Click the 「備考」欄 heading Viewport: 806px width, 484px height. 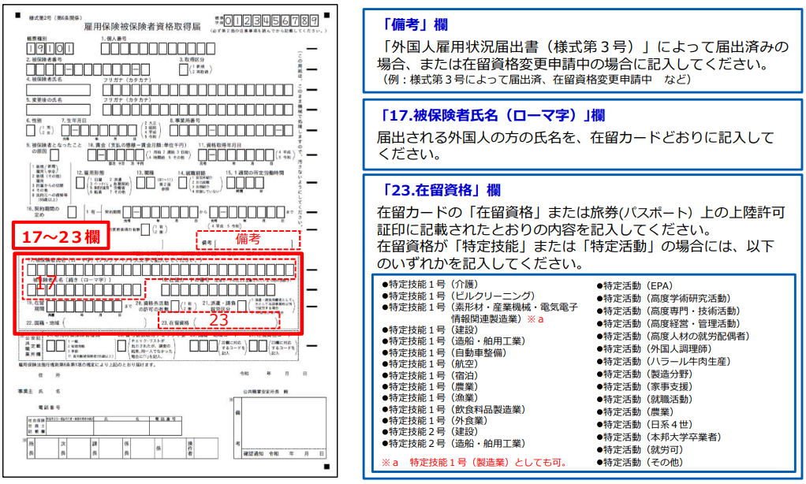pyautogui.click(x=414, y=24)
